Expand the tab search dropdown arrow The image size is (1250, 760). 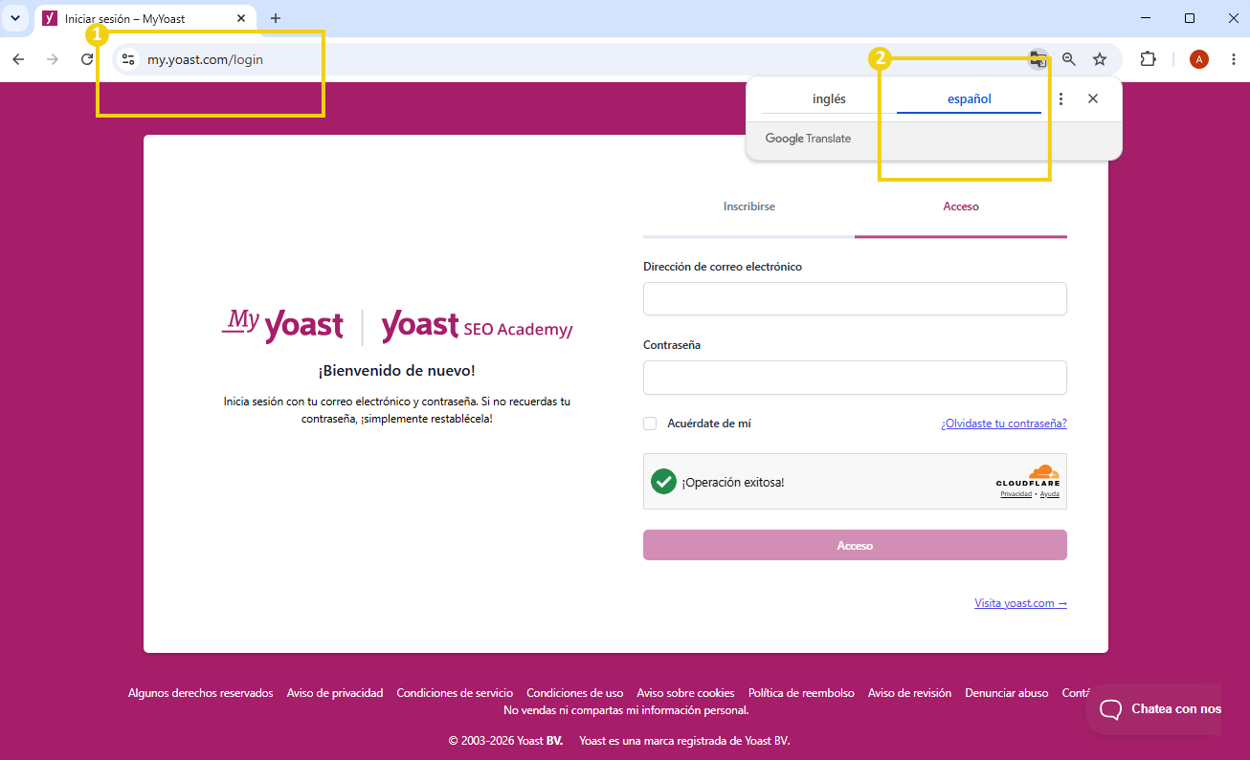(x=15, y=18)
